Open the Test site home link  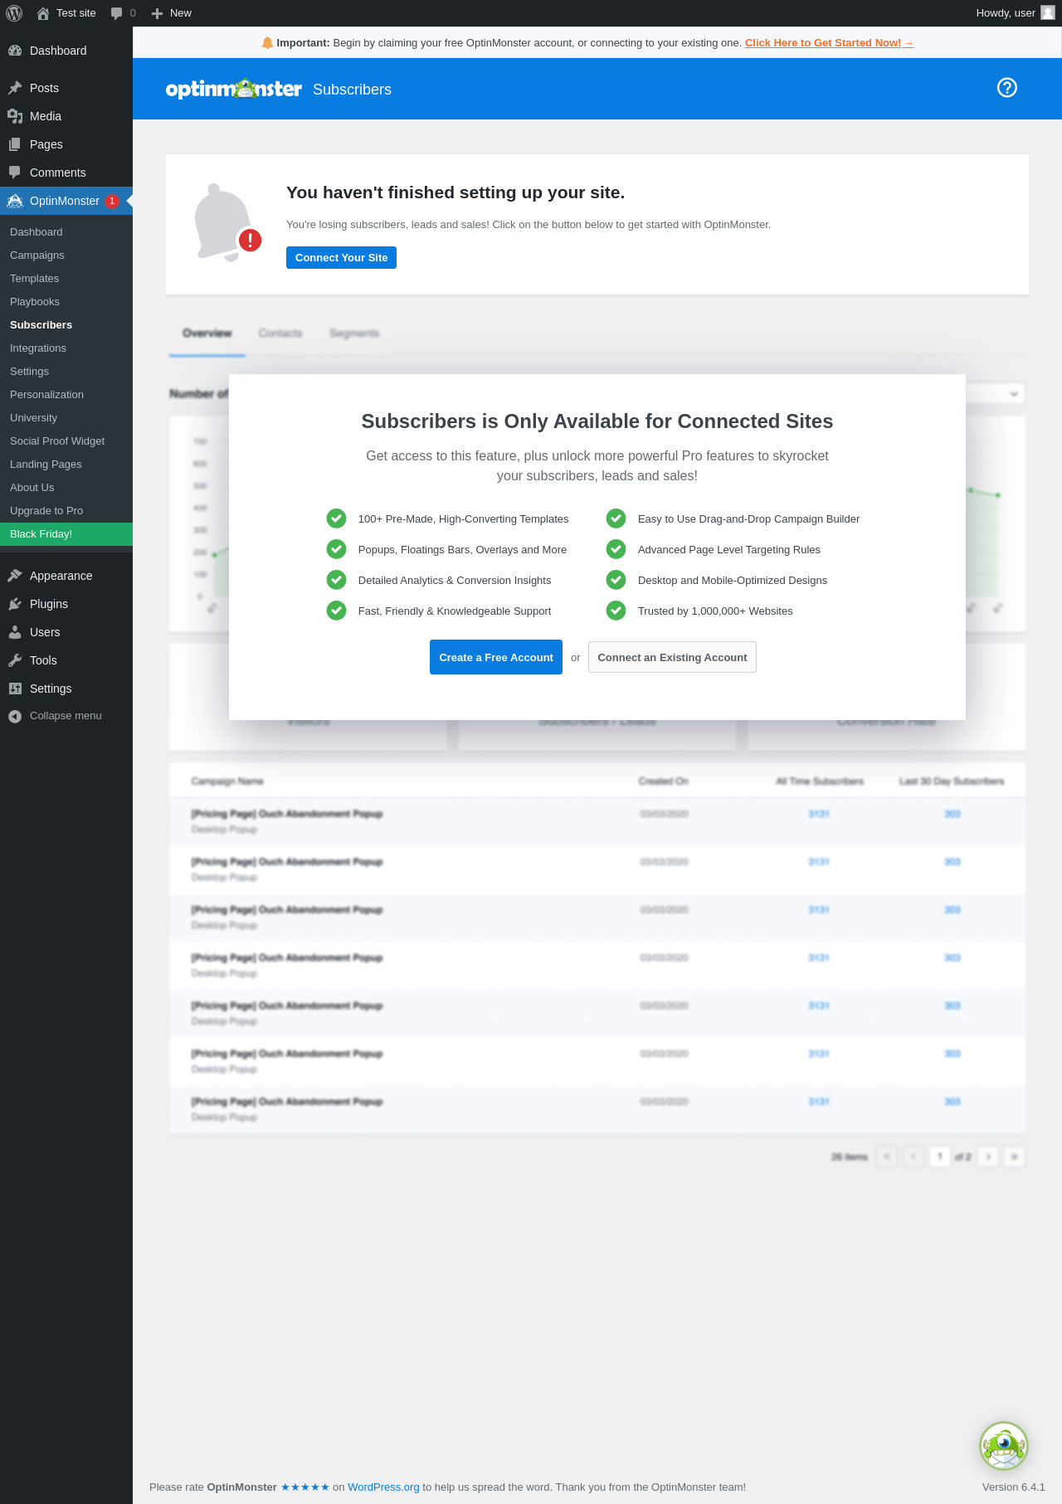tap(66, 13)
